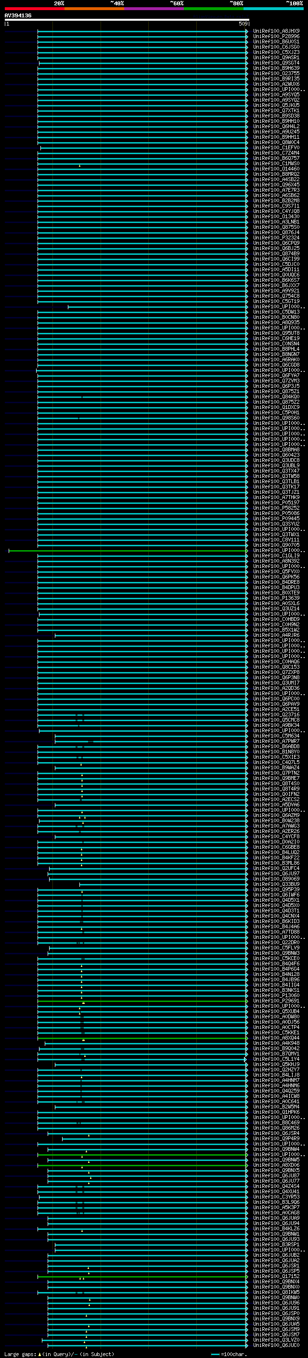Click the UniRef100_Q17152 label
Image resolution: width=308 pixels, height=1358 pixels.
pos(276,1276)
